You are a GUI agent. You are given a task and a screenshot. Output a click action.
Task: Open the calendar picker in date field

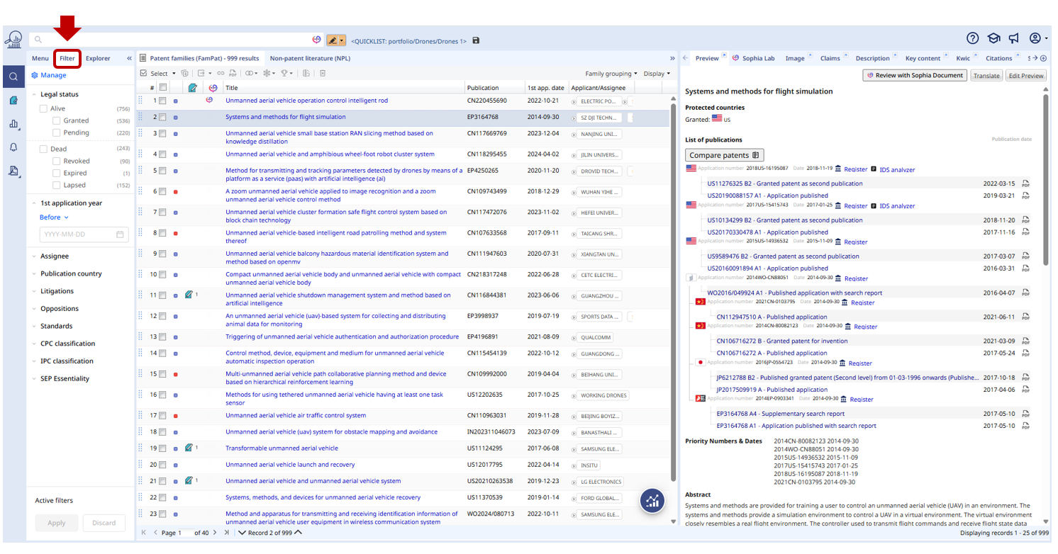pyautogui.click(x=120, y=234)
